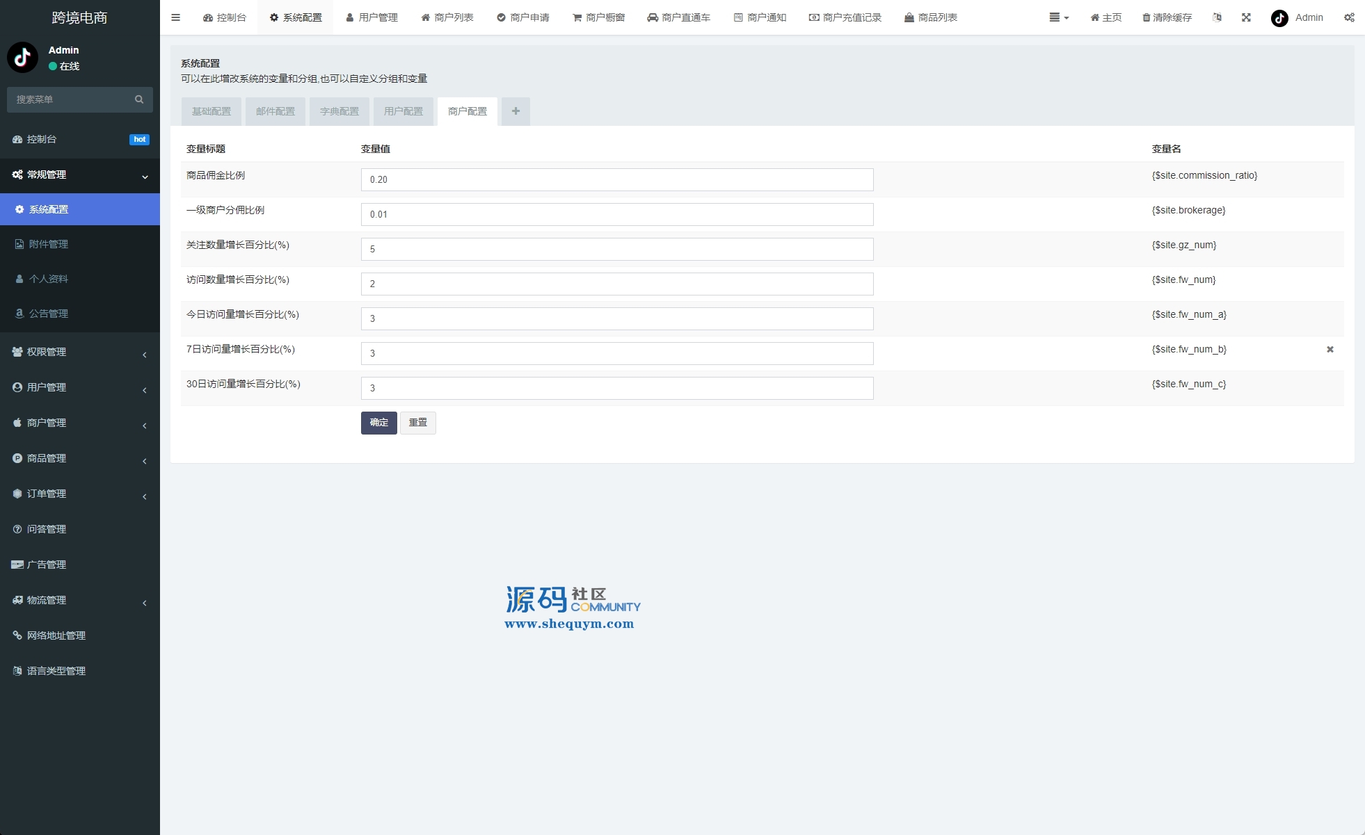Open 字典配置 config tab

340,111
